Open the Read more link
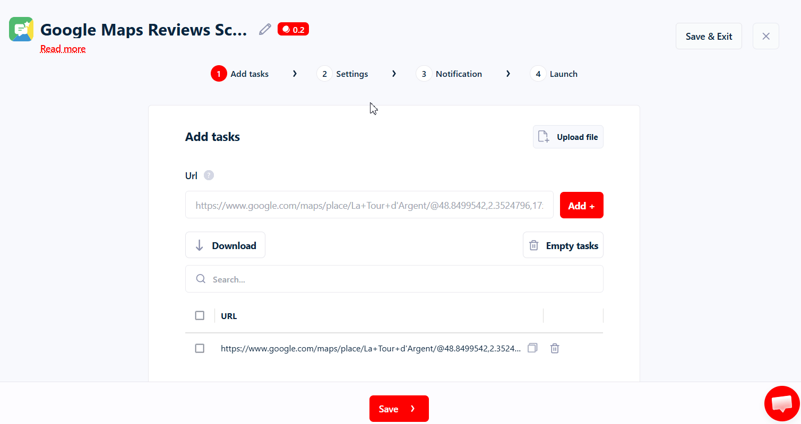 point(63,48)
